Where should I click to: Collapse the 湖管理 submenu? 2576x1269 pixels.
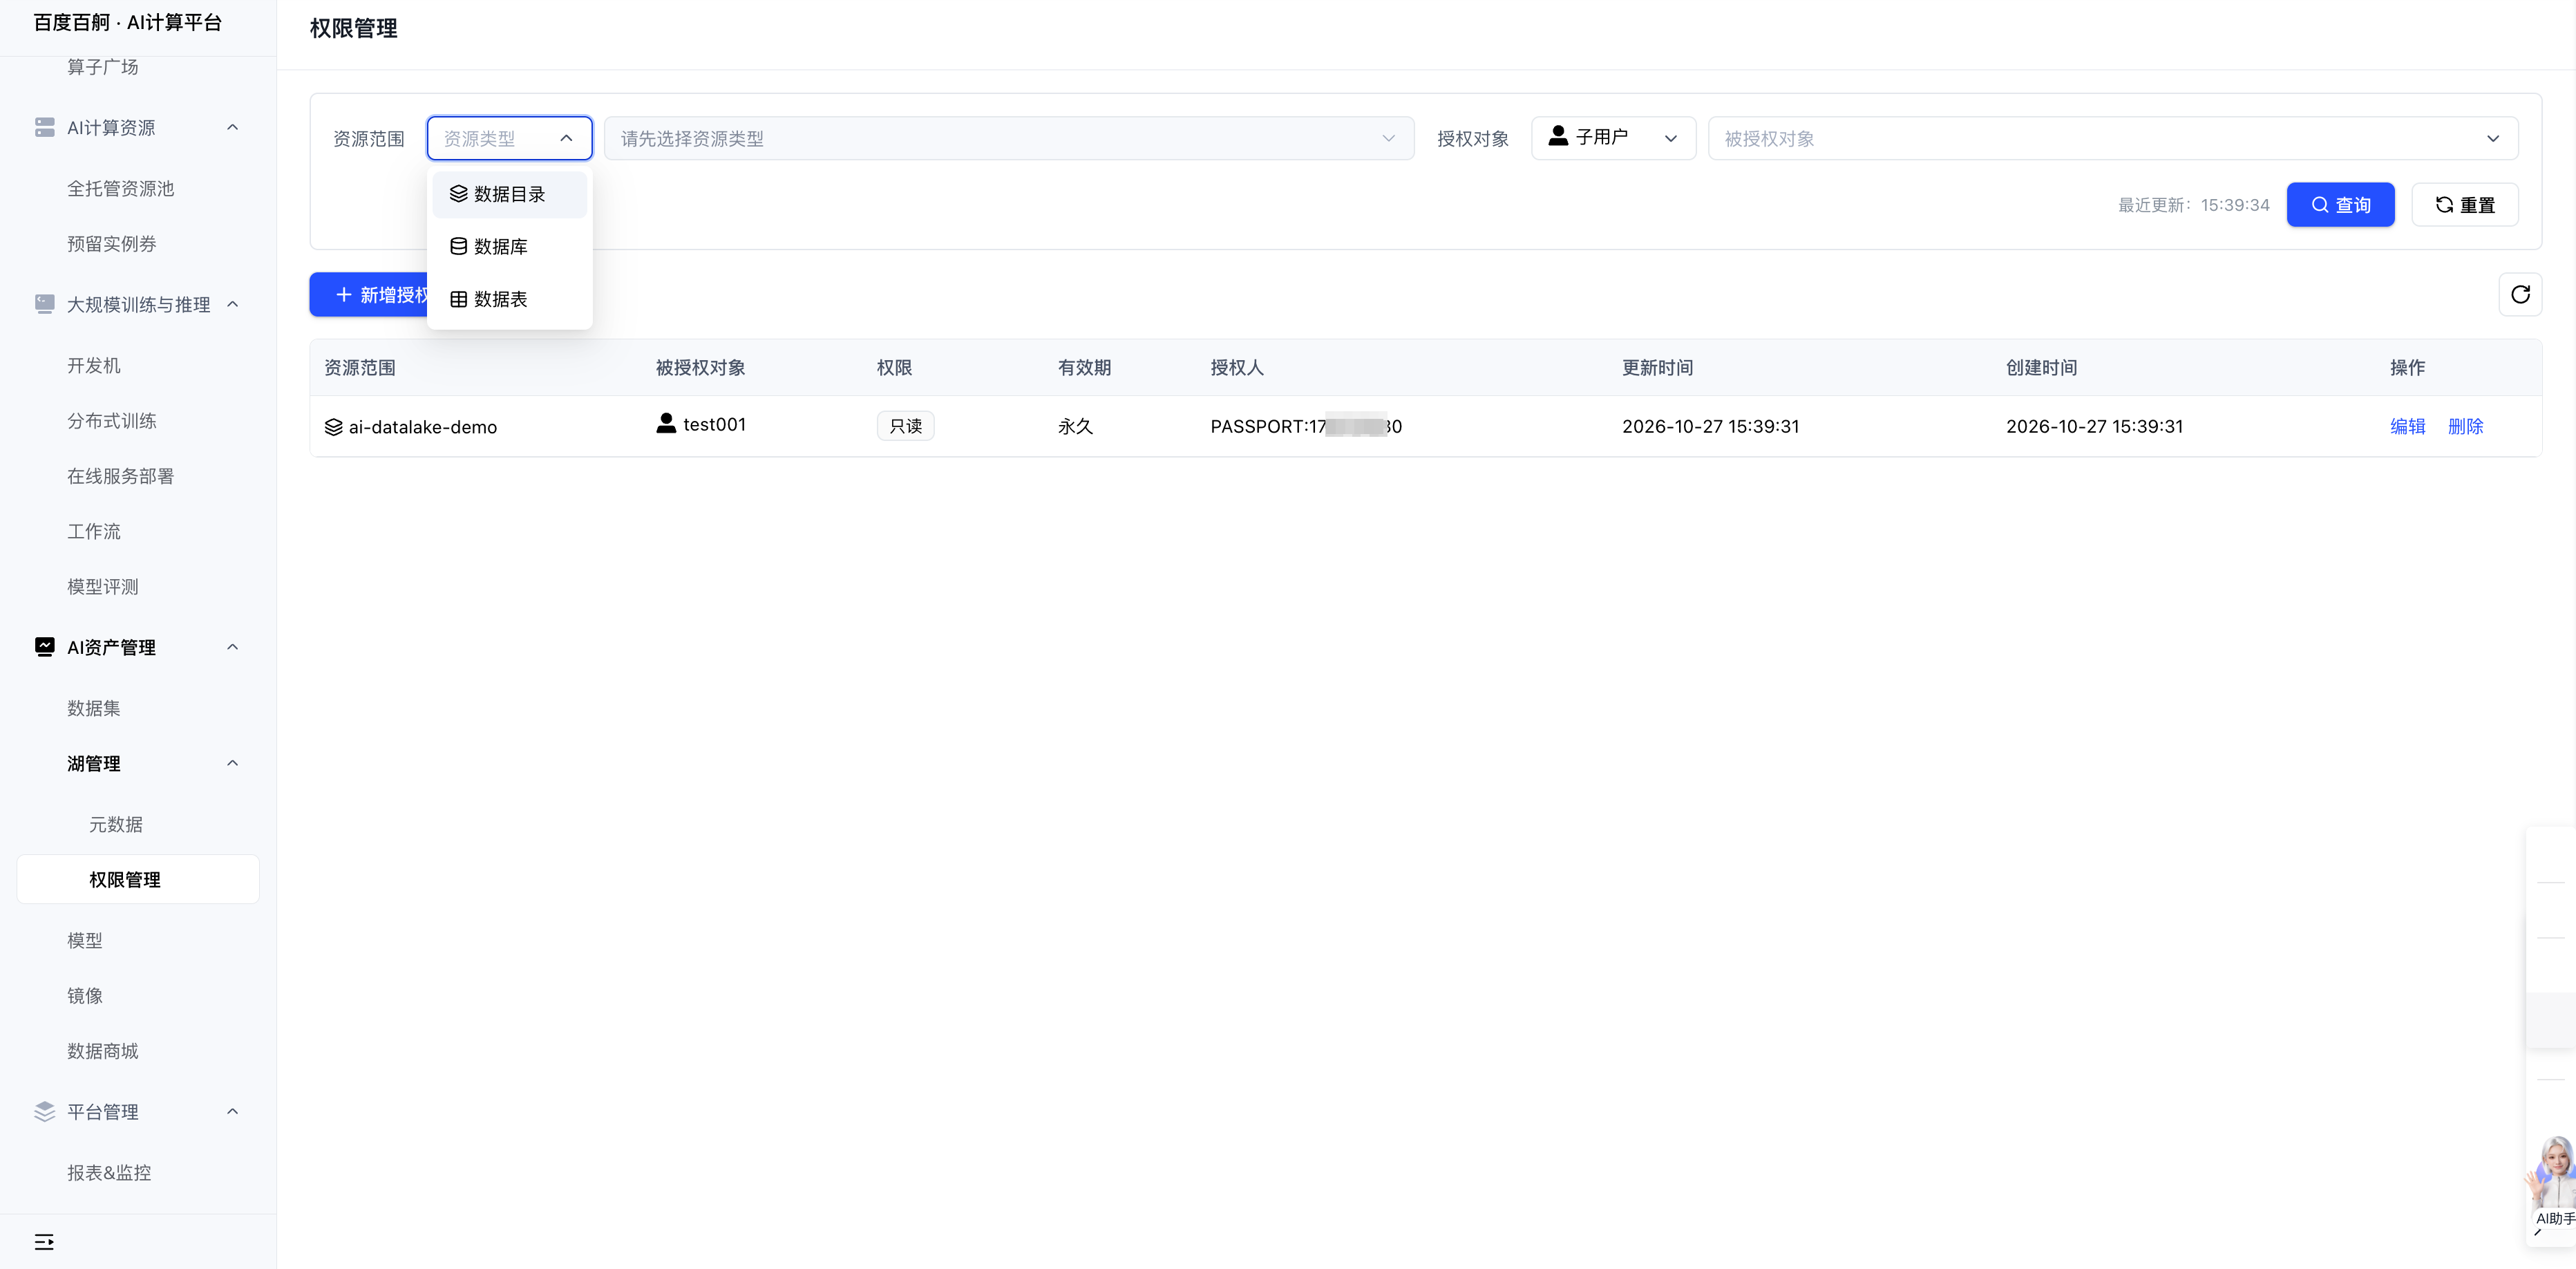[x=232, y=763]
